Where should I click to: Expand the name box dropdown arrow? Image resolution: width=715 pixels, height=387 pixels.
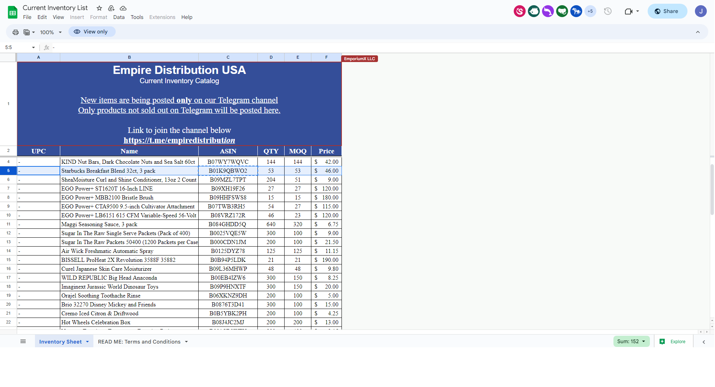33,48
